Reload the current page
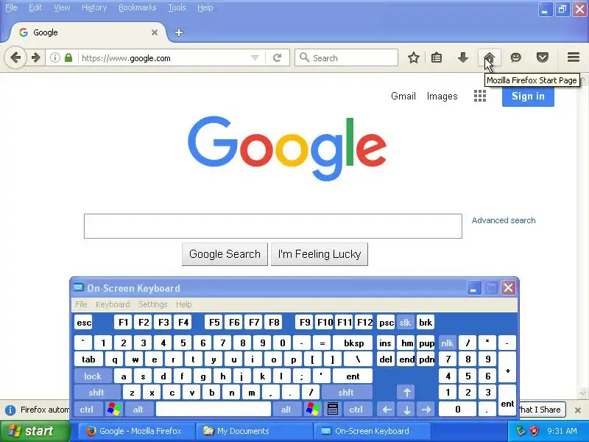589x442 pixels. tap(278, 58)
